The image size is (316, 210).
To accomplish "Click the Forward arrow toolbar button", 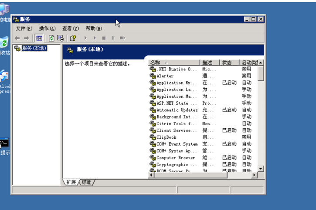I will pos(27,38).
